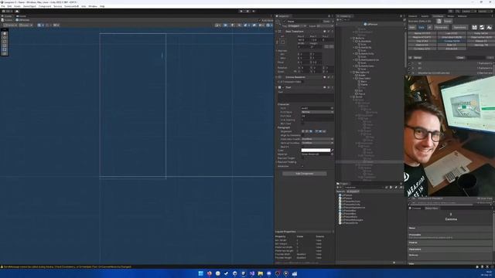Click the Pause button in the top toolbar
The image size is (495, 278).
click(x=247, y=12)
